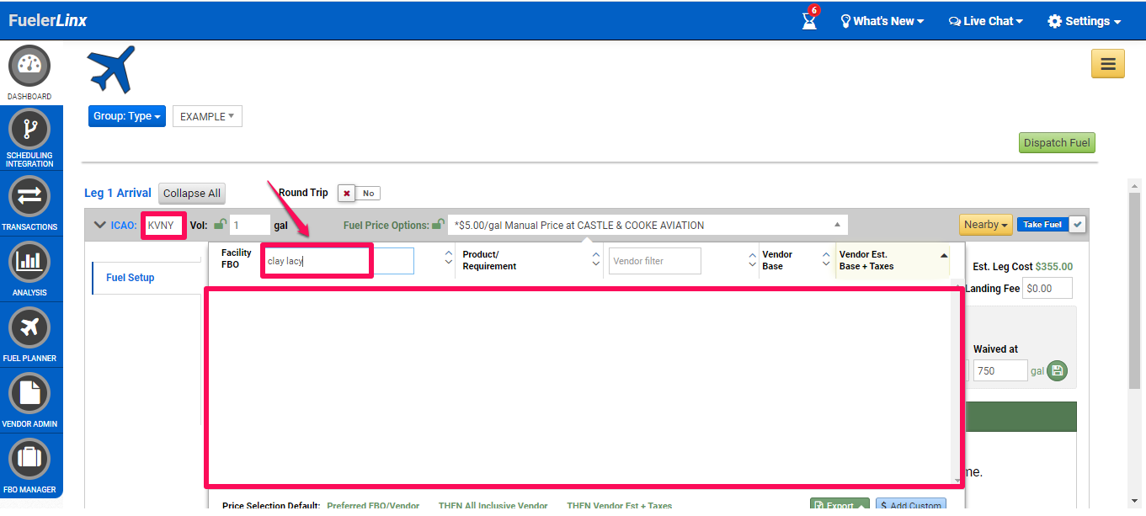Open the Live Chat dropdown

pyautogui.click(x=986, y=21)
